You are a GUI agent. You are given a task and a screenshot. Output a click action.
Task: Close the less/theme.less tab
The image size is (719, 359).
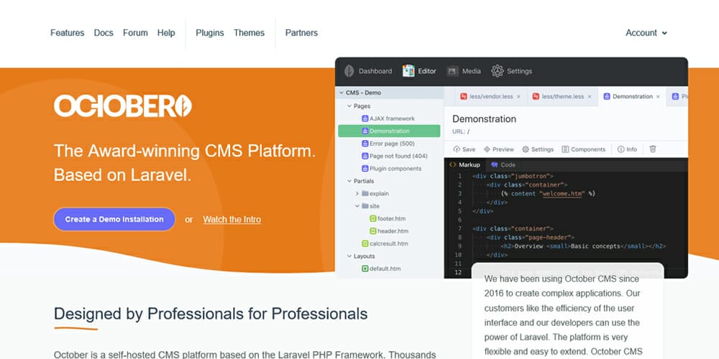[590, 97]
